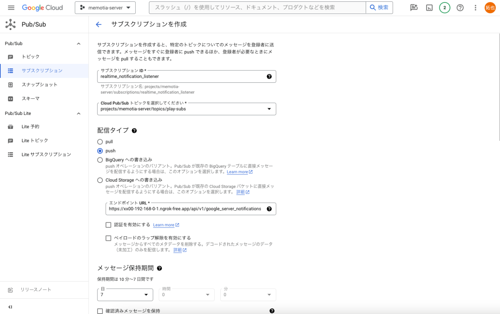Open Cloud Storage option 詳細 link
This screenshot has height=314, width=500.
click(x=243, y=192)
